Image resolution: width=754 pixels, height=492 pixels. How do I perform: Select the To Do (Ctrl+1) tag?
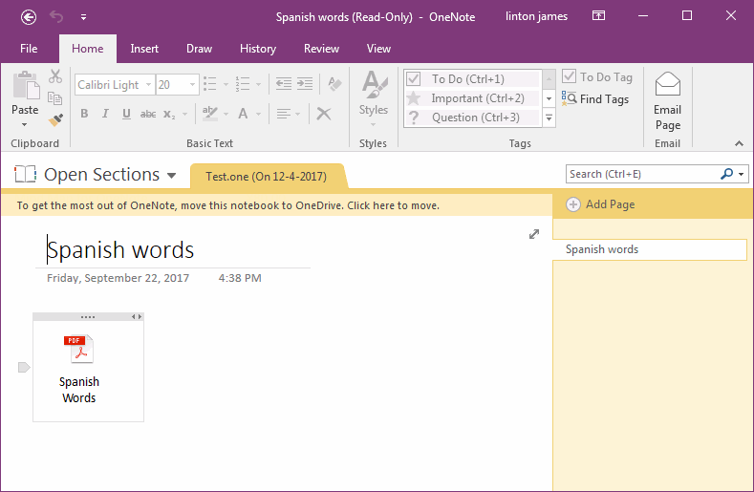click(x=473, y=79)
